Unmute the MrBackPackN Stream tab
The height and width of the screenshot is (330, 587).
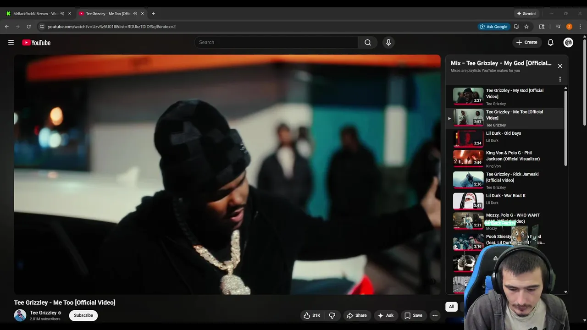(62, 14)
